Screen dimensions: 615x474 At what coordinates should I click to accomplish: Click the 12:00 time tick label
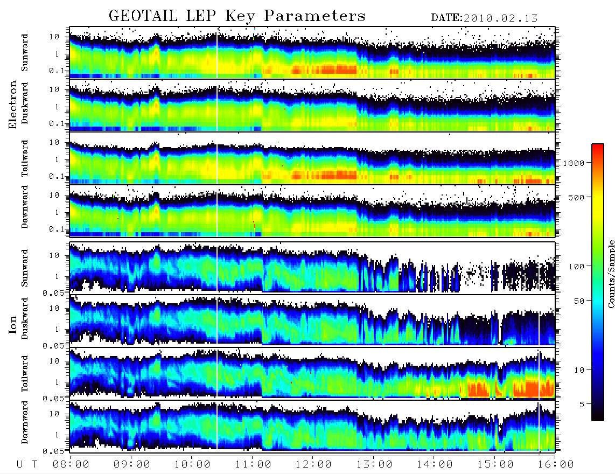click(x=313, y=464)
